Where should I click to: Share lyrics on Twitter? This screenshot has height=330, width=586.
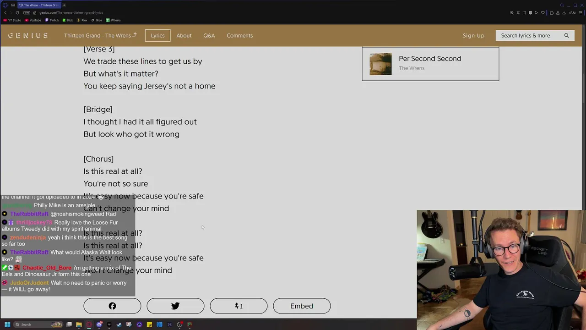tap(175, 306)
